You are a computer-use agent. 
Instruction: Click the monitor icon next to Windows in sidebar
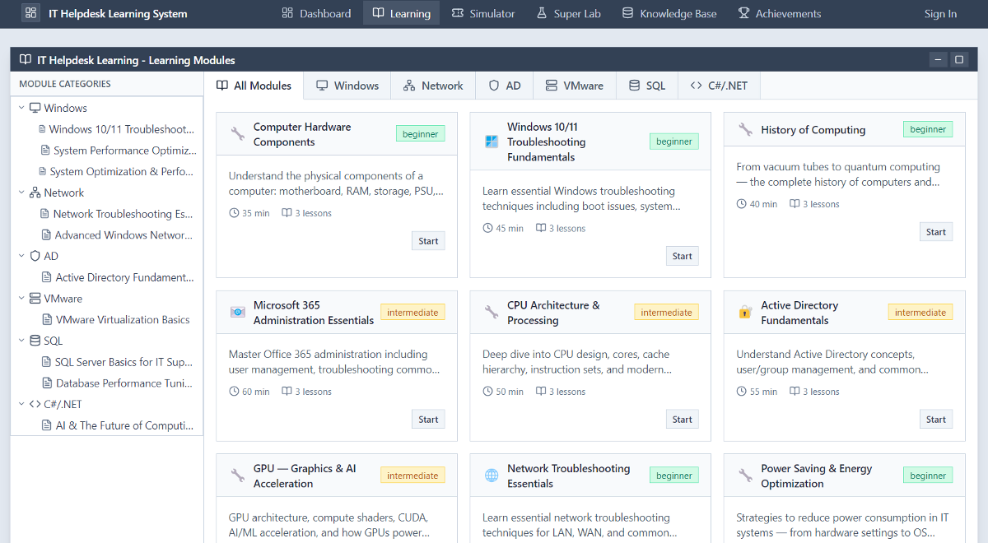(x=35, y=108)
